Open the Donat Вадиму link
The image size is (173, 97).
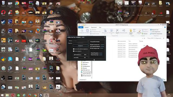point(101,53)
